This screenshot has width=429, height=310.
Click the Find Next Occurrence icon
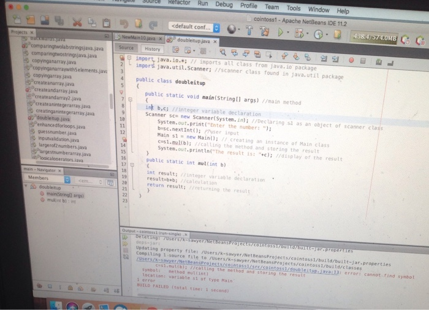click(246, 53)
